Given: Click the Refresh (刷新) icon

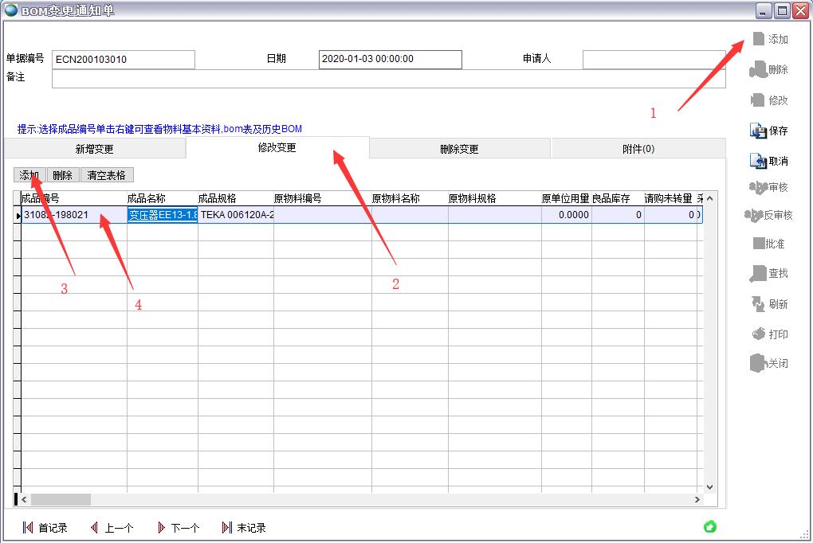Looking at the screenshot, I should (x=758, y=304).
